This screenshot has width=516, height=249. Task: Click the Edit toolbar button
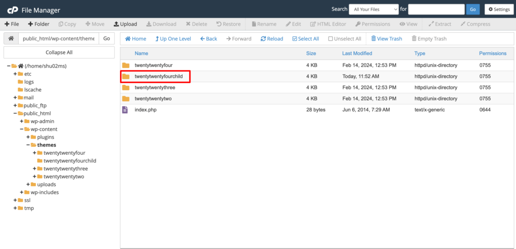pyautogui.click(x=293, y=24)
